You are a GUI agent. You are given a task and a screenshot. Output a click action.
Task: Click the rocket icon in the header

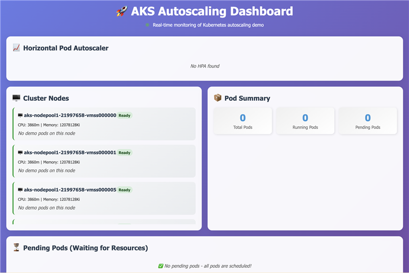pos(122,11)
